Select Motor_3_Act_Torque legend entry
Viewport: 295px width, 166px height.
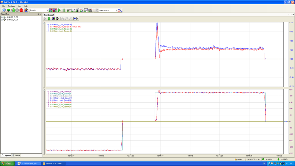coord(61,29)
